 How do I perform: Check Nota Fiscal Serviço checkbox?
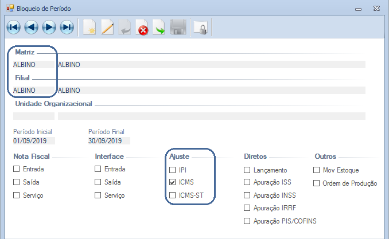coord(17,195)
